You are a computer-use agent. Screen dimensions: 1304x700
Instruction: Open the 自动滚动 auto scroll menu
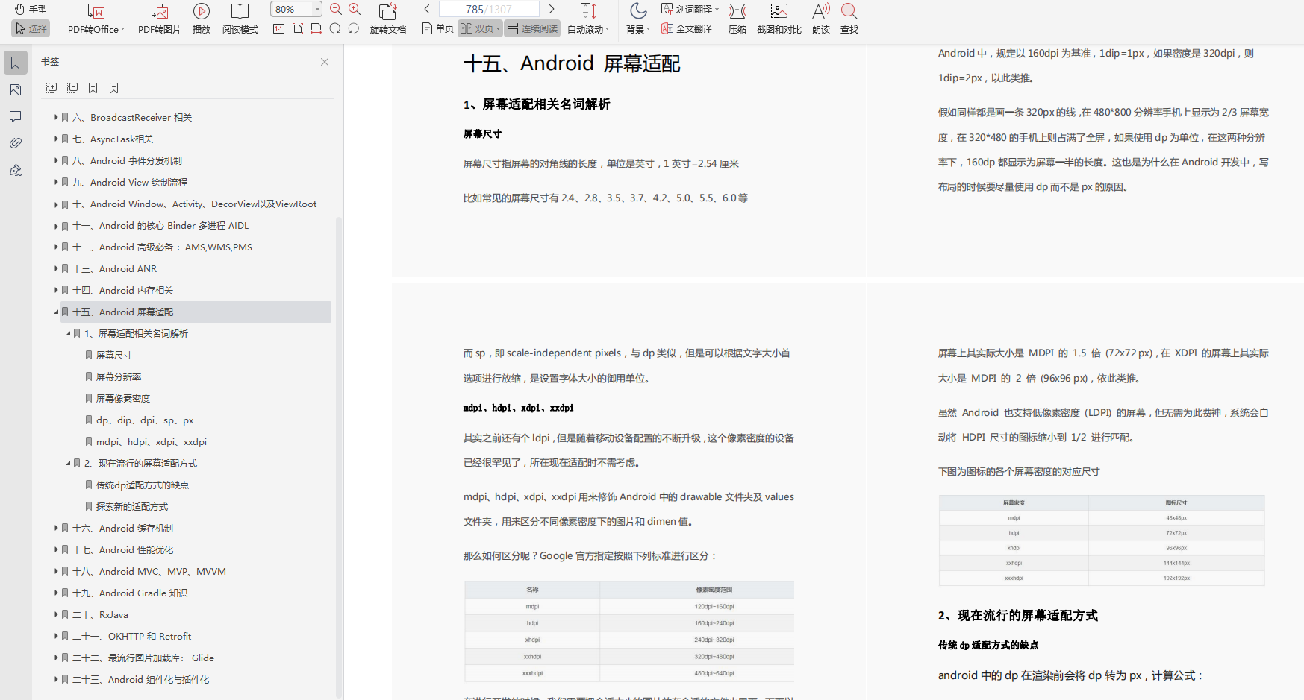[588, 19]
